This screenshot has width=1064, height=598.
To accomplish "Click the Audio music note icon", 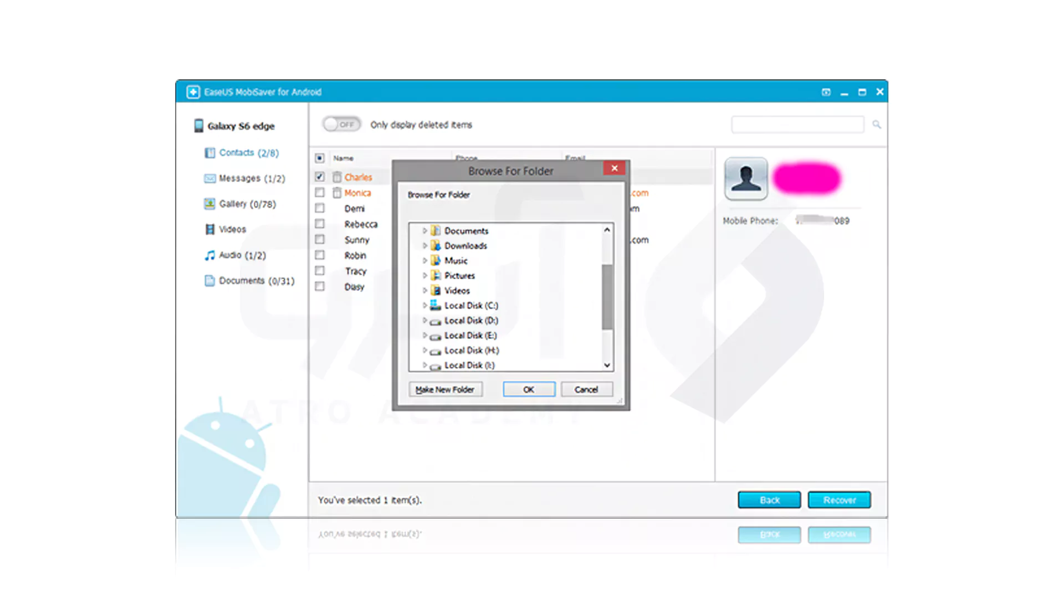I will point(209,255).
